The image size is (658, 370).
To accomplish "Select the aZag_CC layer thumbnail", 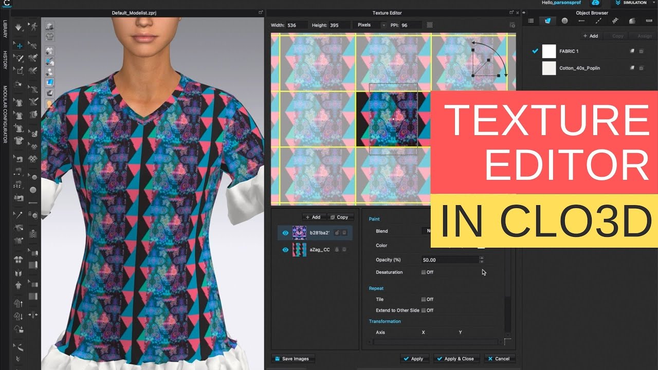I will [x=299, y=250].
